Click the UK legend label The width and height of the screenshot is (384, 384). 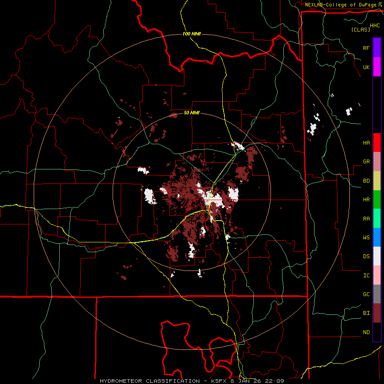tap(366, 67)
